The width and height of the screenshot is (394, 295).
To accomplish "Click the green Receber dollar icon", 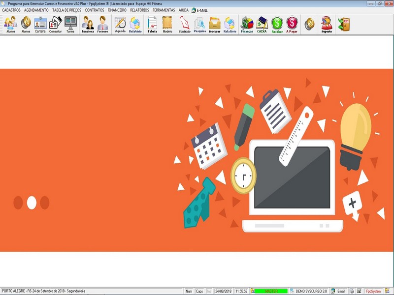I will (277, 24).
